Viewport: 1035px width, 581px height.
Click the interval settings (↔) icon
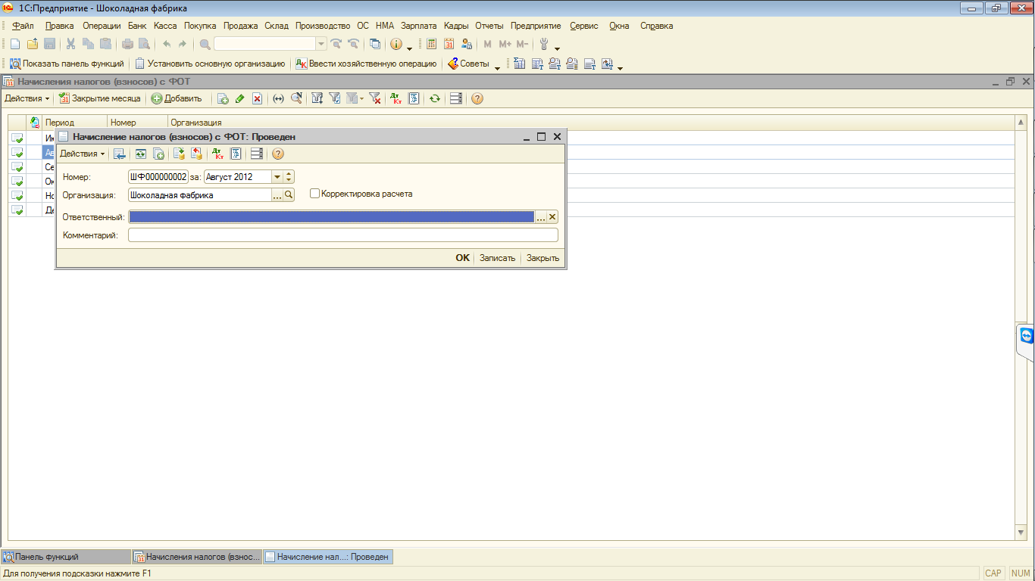[278, 98]
